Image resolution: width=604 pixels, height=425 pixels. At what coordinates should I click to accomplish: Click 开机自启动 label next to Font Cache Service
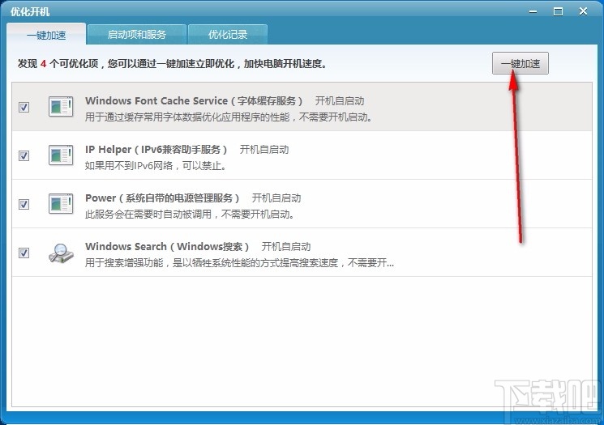pyautogui.click(x=340, y=100)
